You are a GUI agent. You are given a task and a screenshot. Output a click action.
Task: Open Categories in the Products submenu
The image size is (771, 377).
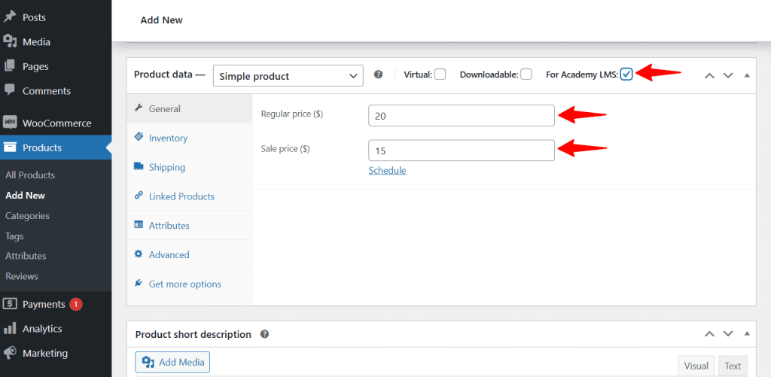coord(27,216)
